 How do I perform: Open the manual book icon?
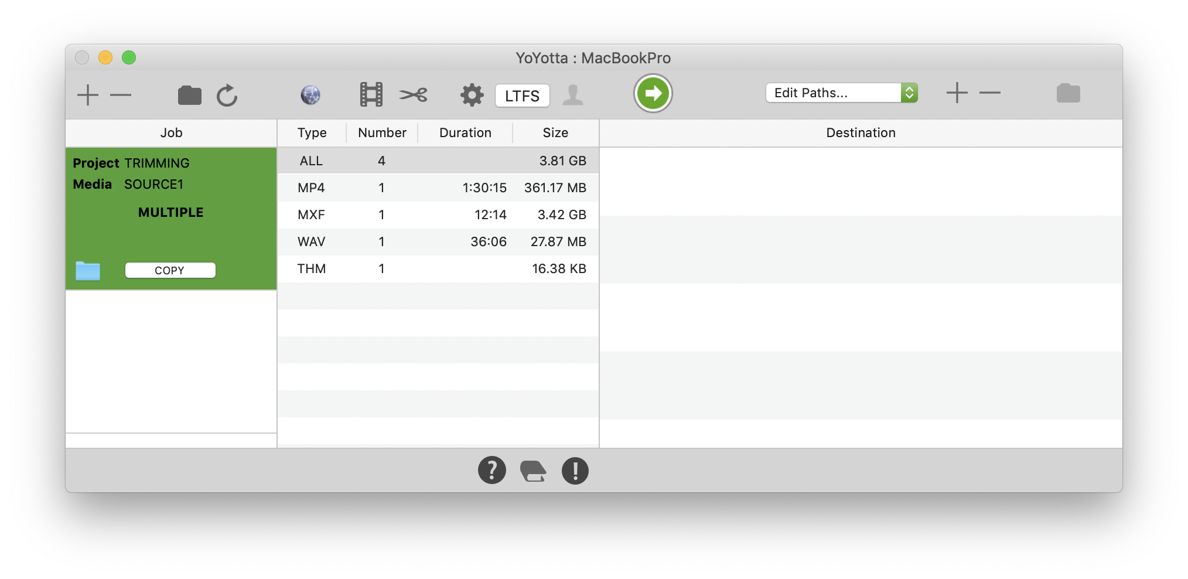click(533, 471)
